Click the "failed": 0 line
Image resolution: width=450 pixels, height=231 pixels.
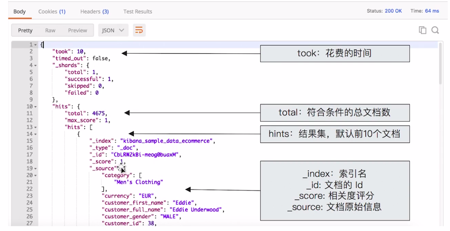81,93
